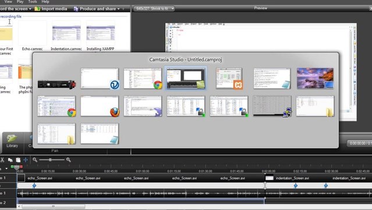Click the zoom keyframe diamond near 0:02:30

pos(326,185)
